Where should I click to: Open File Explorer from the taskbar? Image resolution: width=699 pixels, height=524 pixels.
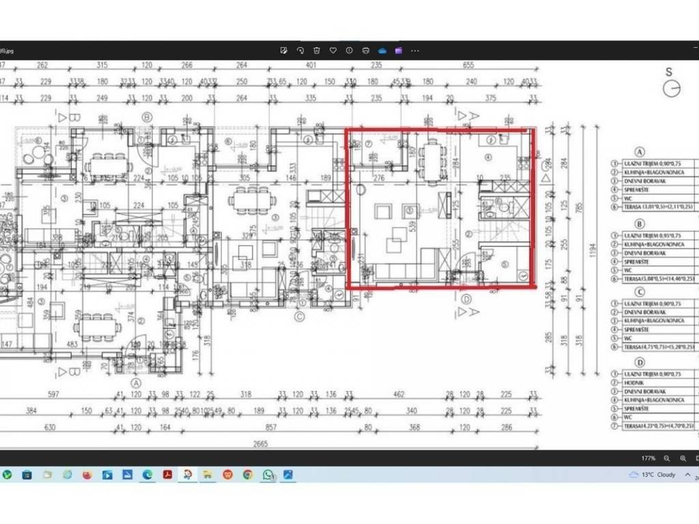[208, 475]
